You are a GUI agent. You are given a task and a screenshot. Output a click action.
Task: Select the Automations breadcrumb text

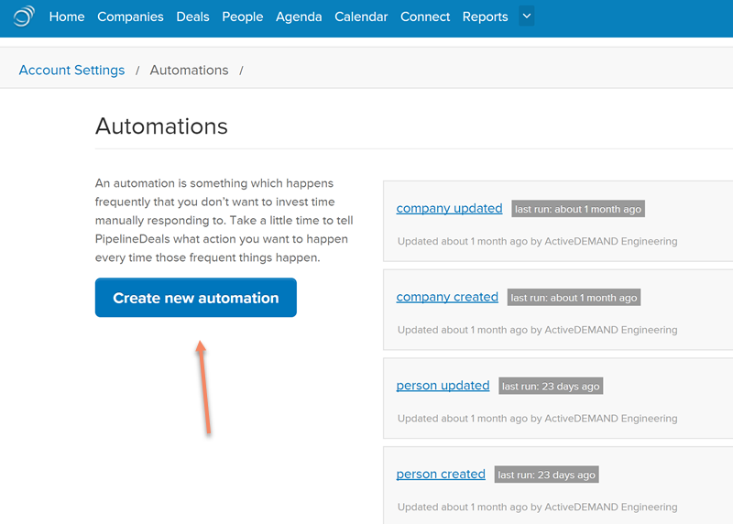[x=189, y=71]
